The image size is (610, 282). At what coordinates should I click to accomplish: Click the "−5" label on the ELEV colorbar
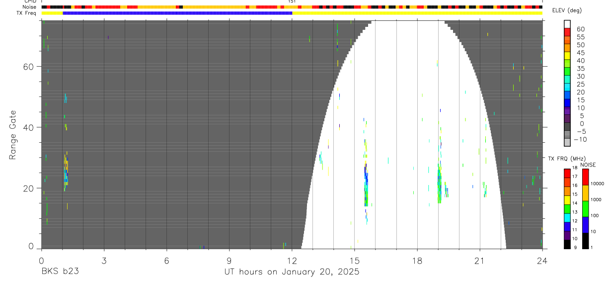pos(581,131)
